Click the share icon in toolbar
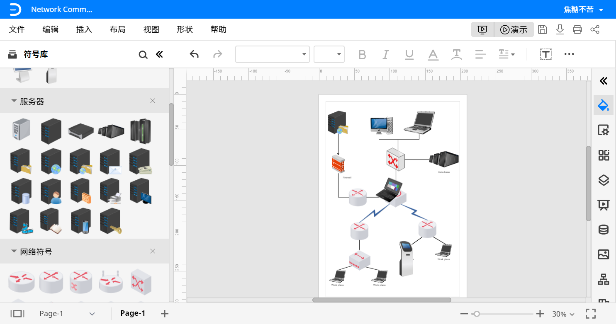 (x=594, y=29)
